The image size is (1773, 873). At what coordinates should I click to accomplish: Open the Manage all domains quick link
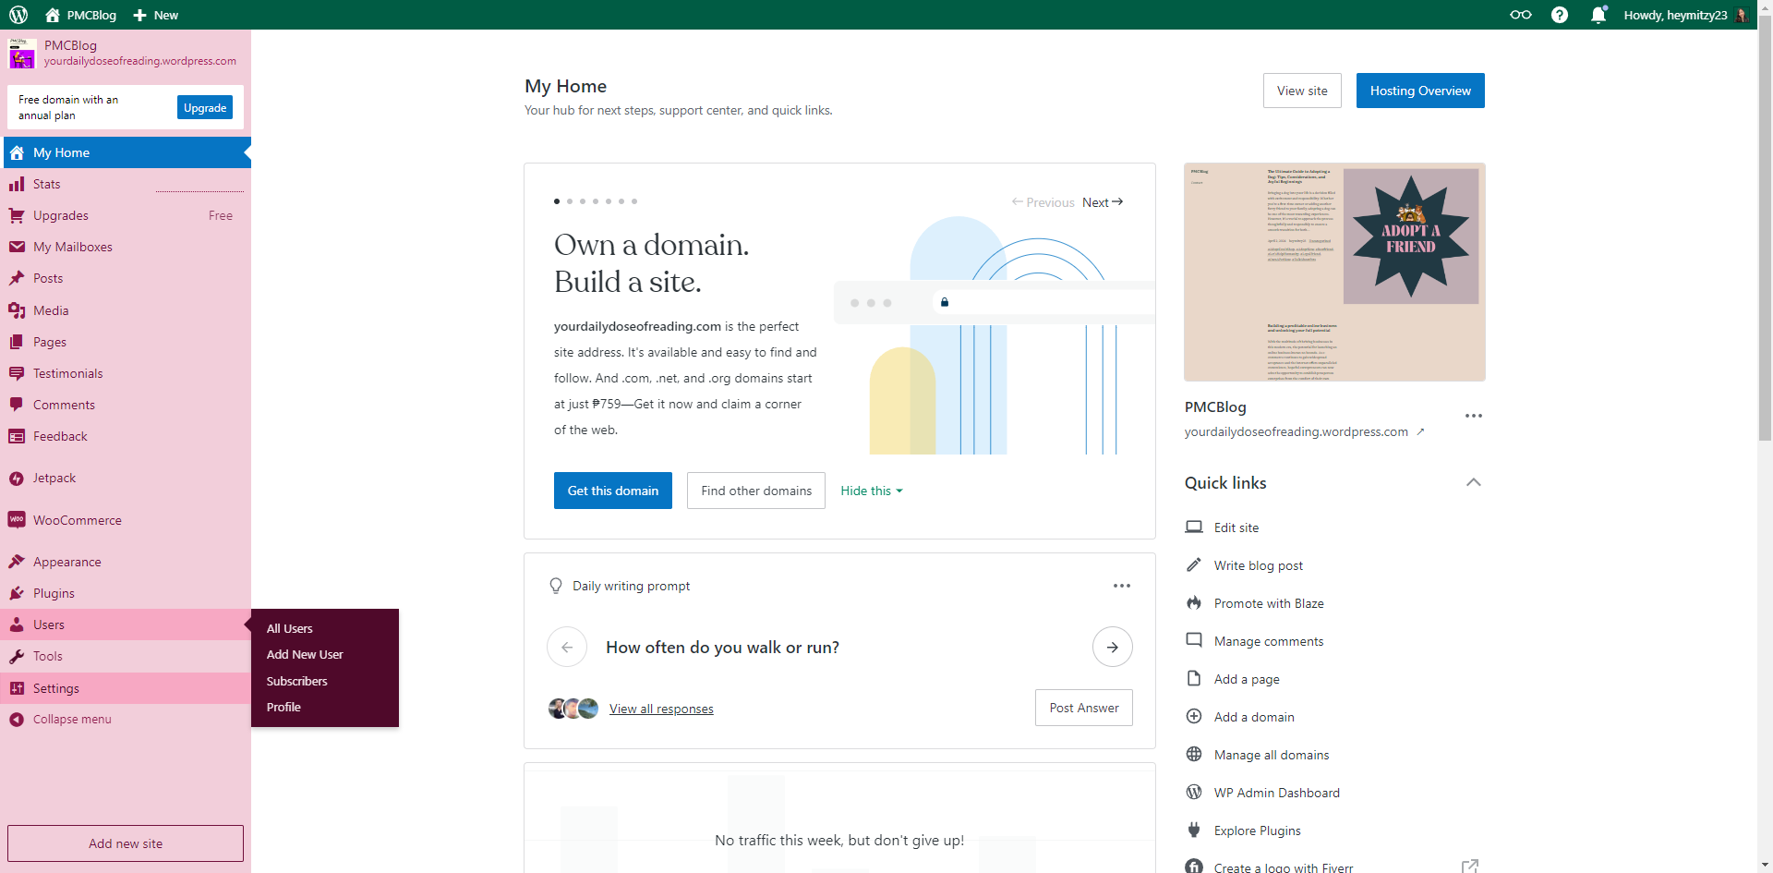(x=1272, y=755)
